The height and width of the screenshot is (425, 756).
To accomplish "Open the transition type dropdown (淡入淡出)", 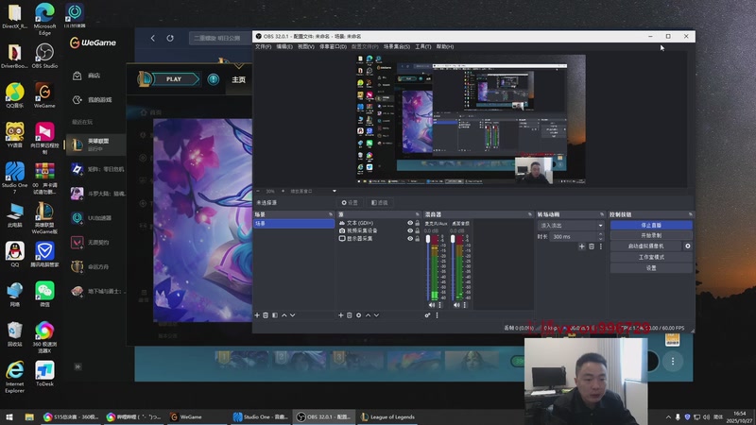I will [x=571, y=226].
